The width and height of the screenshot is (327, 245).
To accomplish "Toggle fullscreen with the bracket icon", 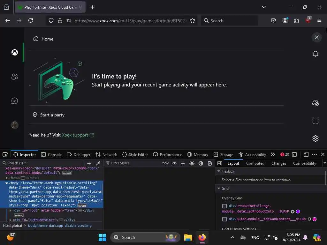I will 315,120.
